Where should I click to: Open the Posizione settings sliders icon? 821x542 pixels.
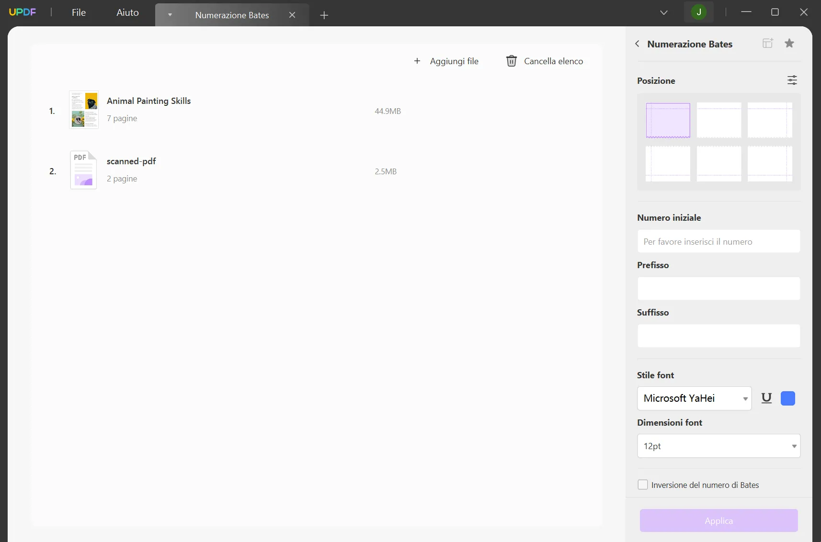click(x=792, y=80)
